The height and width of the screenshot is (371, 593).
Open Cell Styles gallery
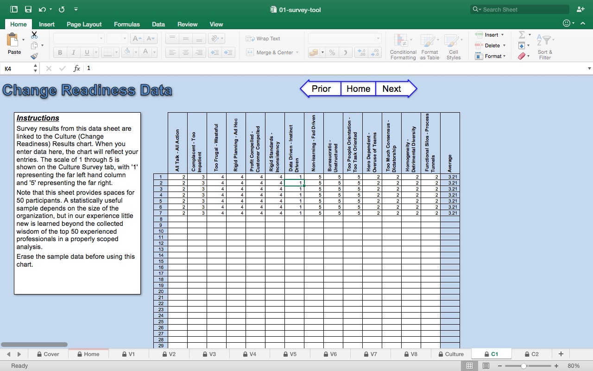[453, 46]
